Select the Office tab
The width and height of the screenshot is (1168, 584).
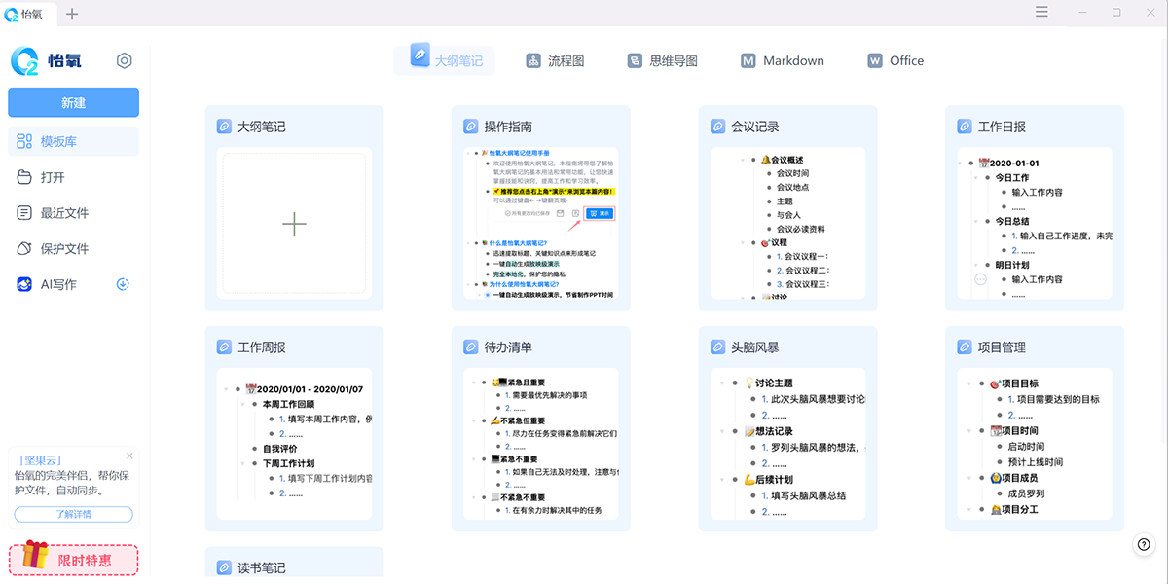(895, 60)
